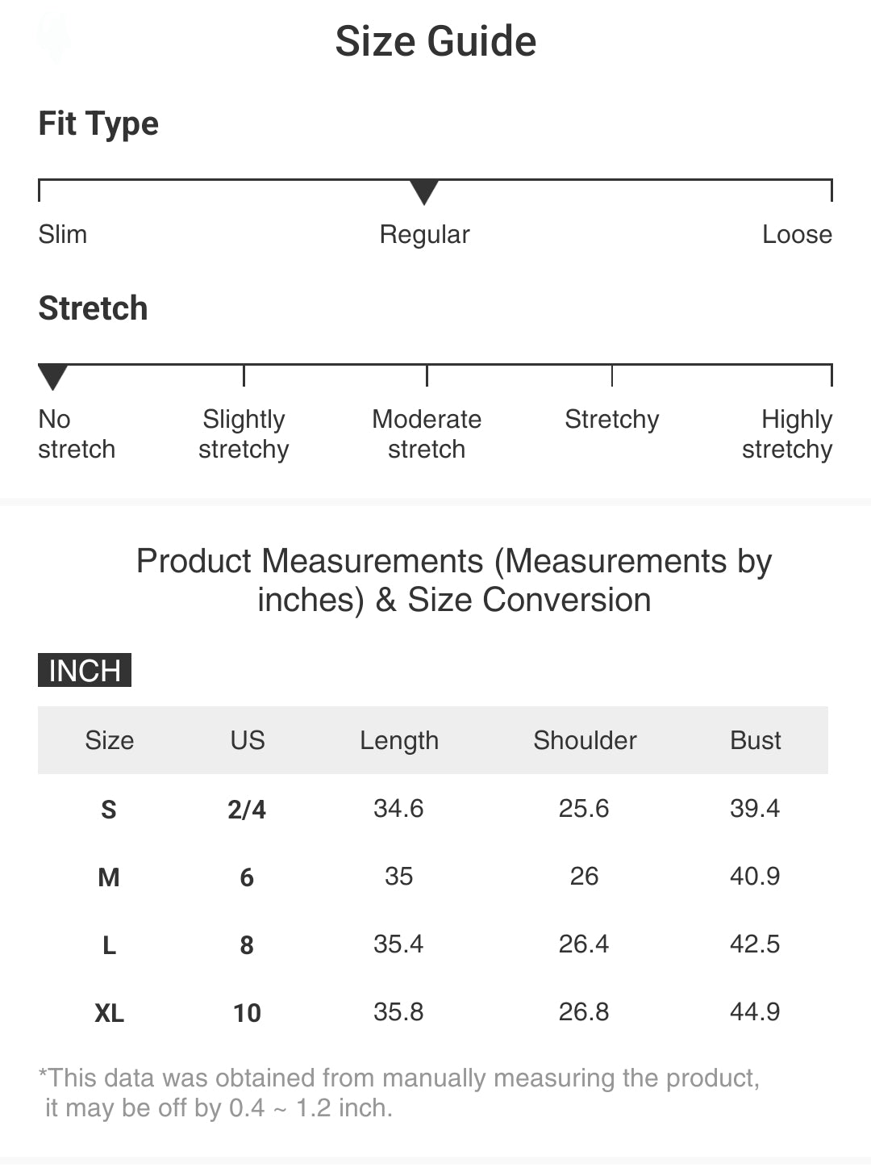Click the Highly stretchy label
The height and width of the screenshot is (1168, 871).
pos(787,434)
